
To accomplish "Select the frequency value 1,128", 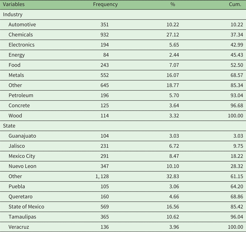I will [x=102, y=177].
